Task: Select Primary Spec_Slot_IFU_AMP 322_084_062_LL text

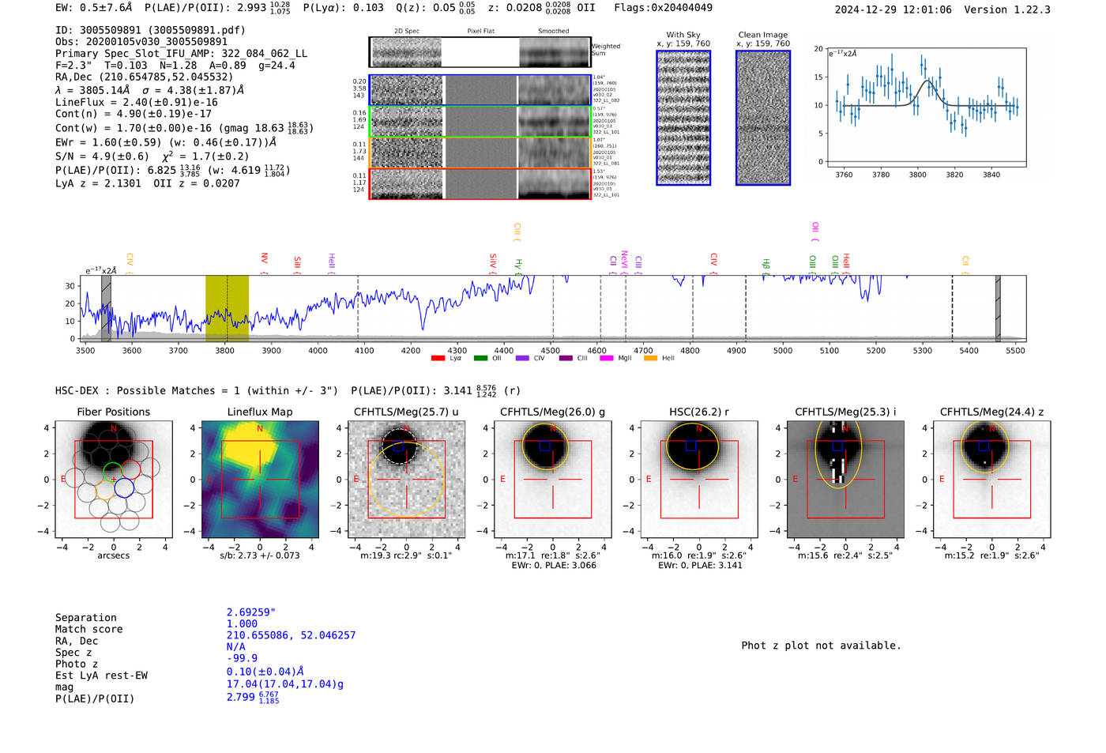Action: coord(181,54)
